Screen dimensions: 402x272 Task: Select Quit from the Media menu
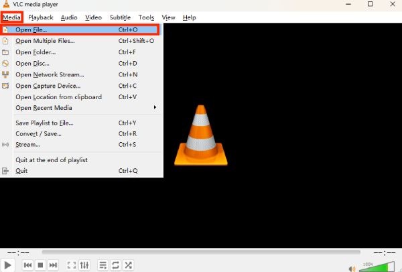coord(21,171)
